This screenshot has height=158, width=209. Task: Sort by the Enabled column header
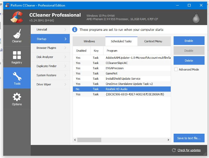[82, 50]
